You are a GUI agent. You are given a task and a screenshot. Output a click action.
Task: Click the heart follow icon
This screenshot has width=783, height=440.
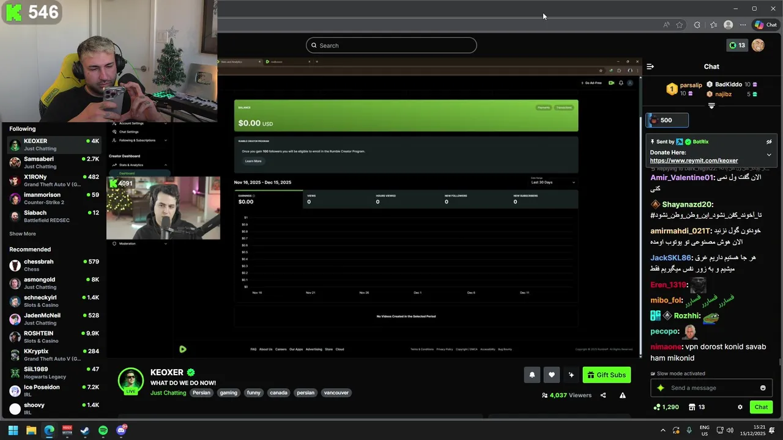click(x=552, y=375)
